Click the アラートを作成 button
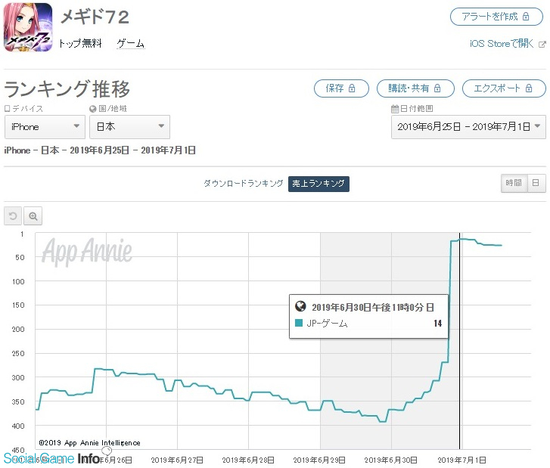 [496, 17]
